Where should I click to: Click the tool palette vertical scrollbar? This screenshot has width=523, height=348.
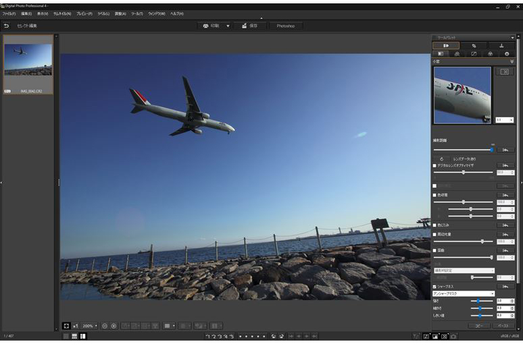pyautogui.click(x=518, y=160)
